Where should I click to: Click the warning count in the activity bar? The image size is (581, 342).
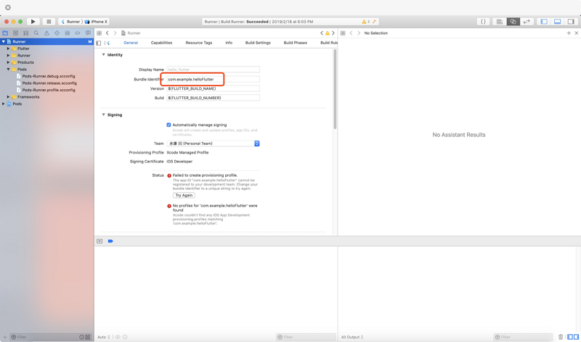point(366,22)
